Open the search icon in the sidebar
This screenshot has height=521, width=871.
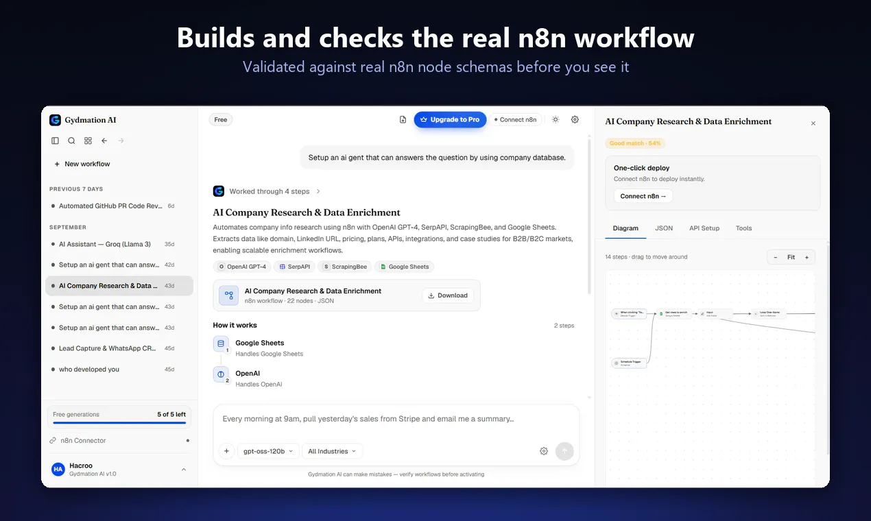pos(71,141)
